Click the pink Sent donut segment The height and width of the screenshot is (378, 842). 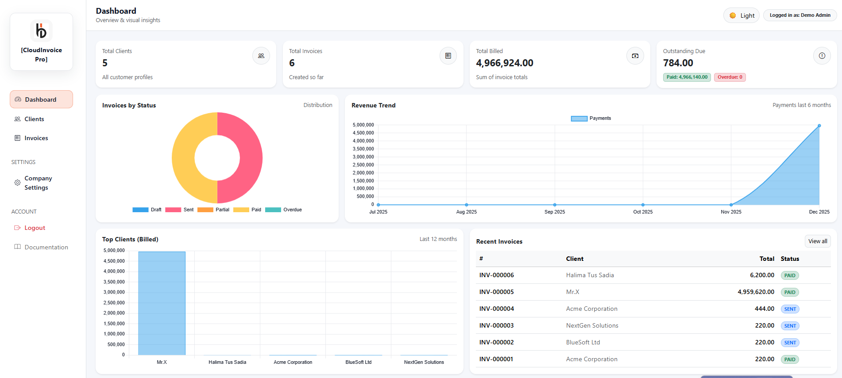pyautogui.click(x=251, y=158)
